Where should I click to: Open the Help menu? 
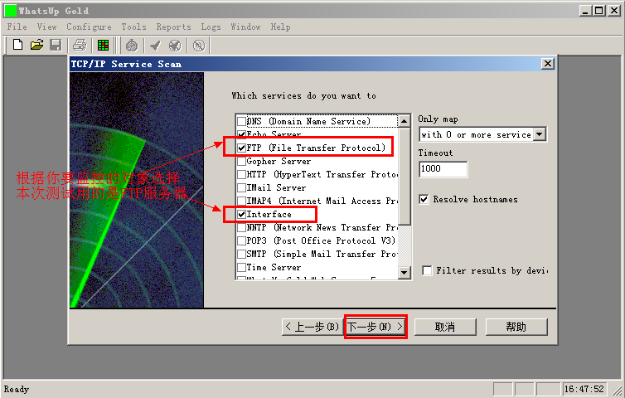pos(281,27)
